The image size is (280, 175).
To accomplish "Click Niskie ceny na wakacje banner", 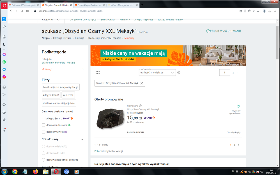I will pyautogui.click(x=168, y=56).
